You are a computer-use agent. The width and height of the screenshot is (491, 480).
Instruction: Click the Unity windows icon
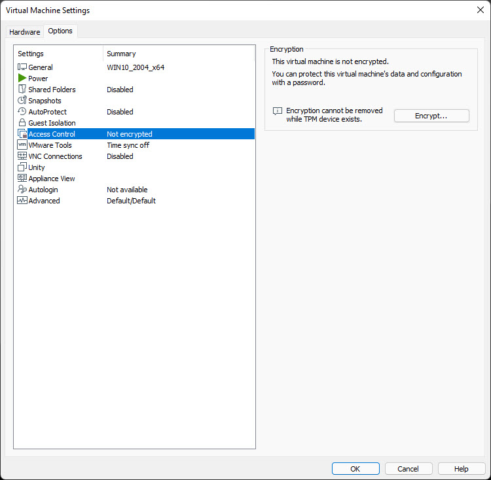point(22,167)
